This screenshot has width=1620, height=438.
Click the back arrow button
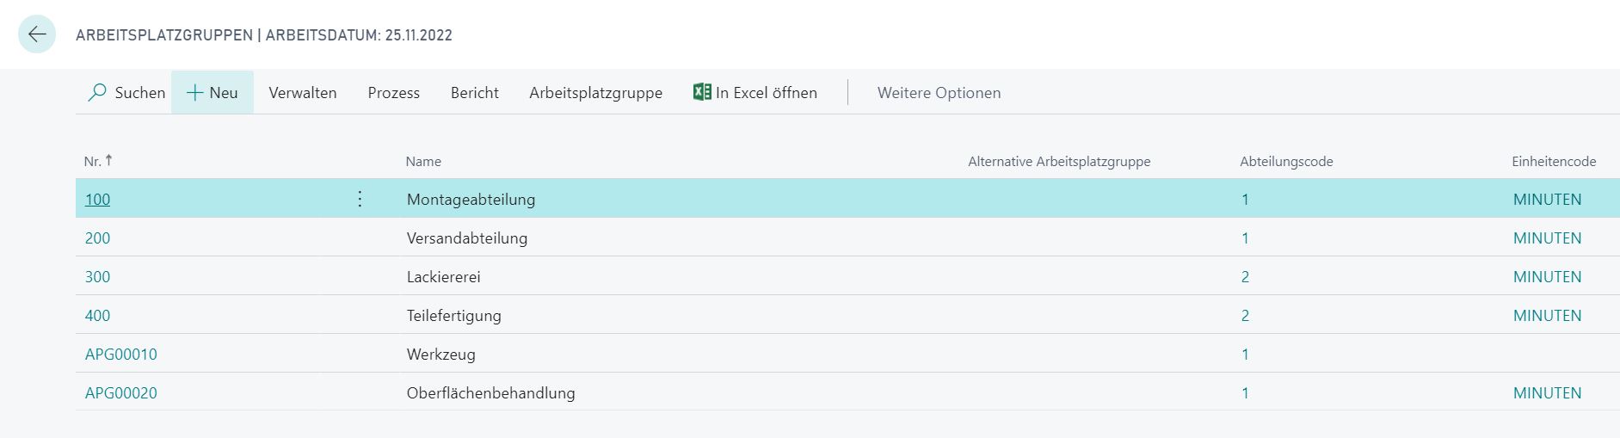37,34
